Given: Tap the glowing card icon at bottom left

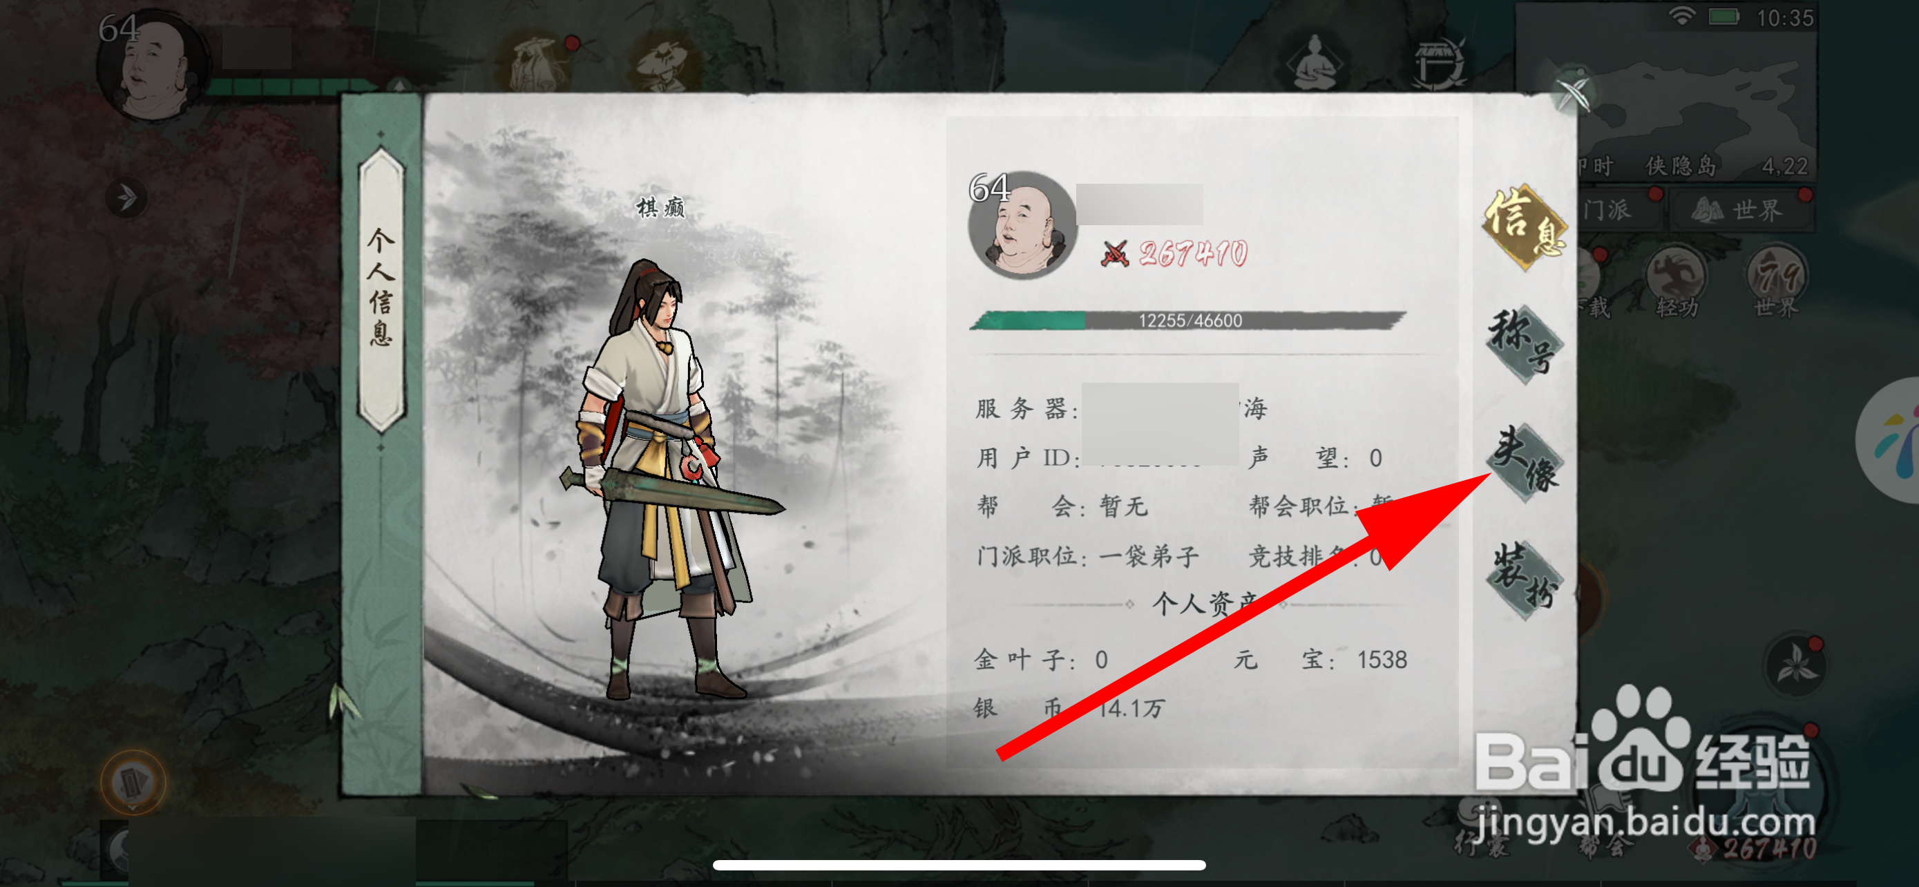Looking at the screenshot, I should 133,781.
